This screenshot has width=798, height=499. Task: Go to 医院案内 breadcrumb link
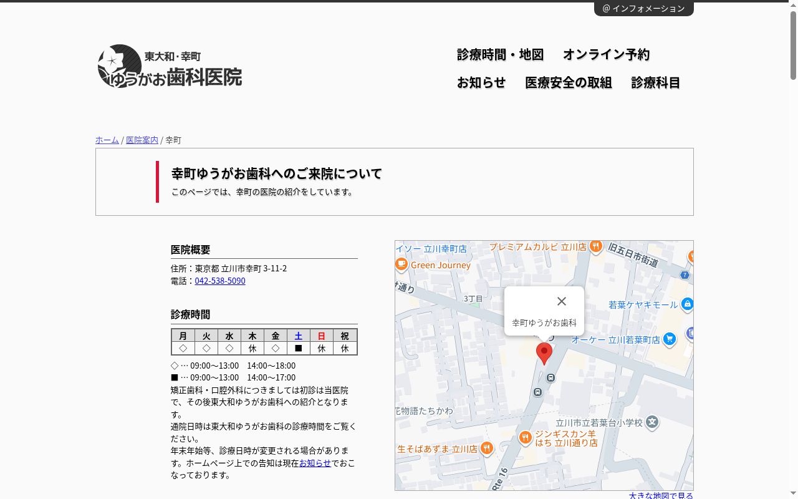[142, 140]
